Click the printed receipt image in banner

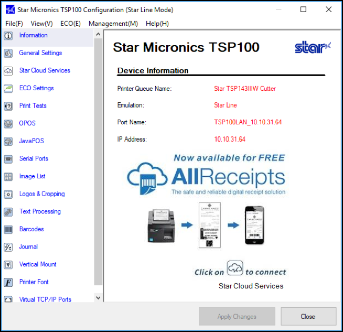click(x=210, y=225)
